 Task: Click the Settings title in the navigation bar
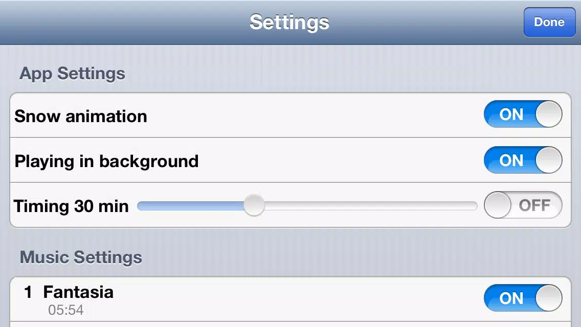[289, 22]
